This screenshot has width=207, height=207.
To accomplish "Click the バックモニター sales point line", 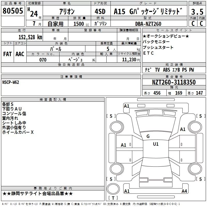I will pos(156,42).
